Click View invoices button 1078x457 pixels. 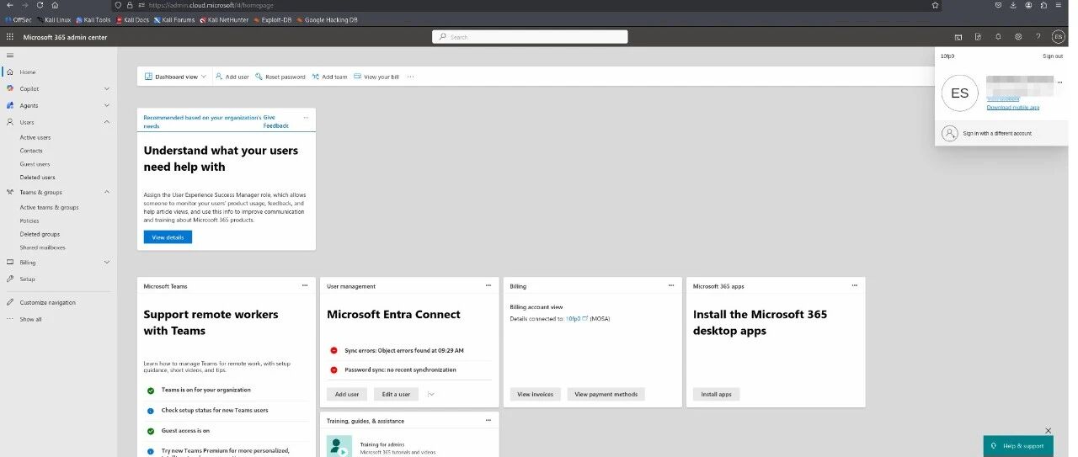pyautogui.click(x=536, y=394)
